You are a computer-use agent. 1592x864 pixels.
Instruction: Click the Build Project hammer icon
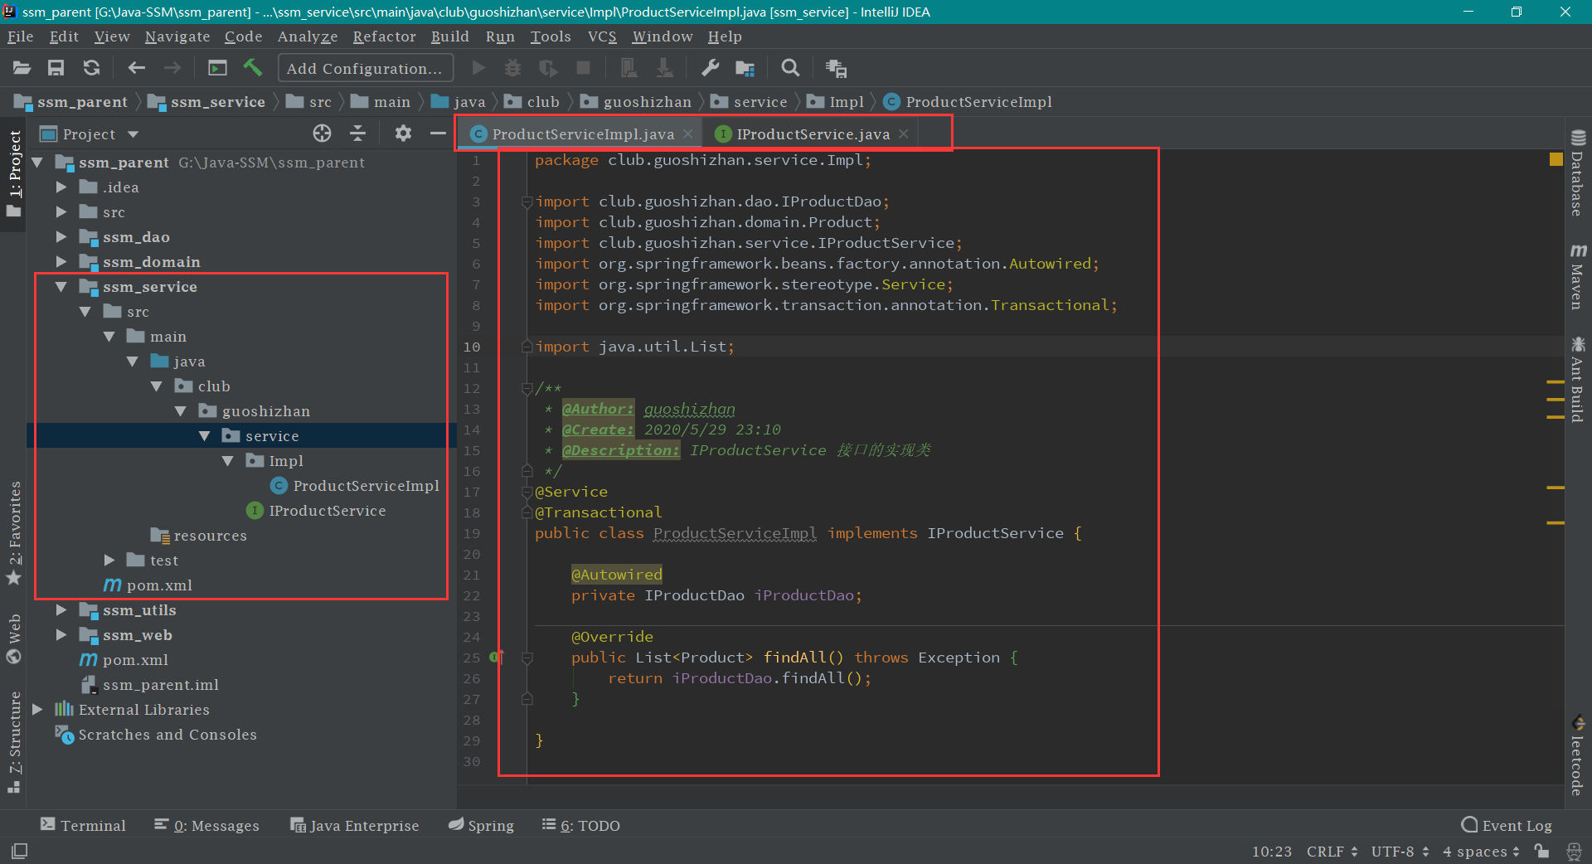(x=253, y=68)
